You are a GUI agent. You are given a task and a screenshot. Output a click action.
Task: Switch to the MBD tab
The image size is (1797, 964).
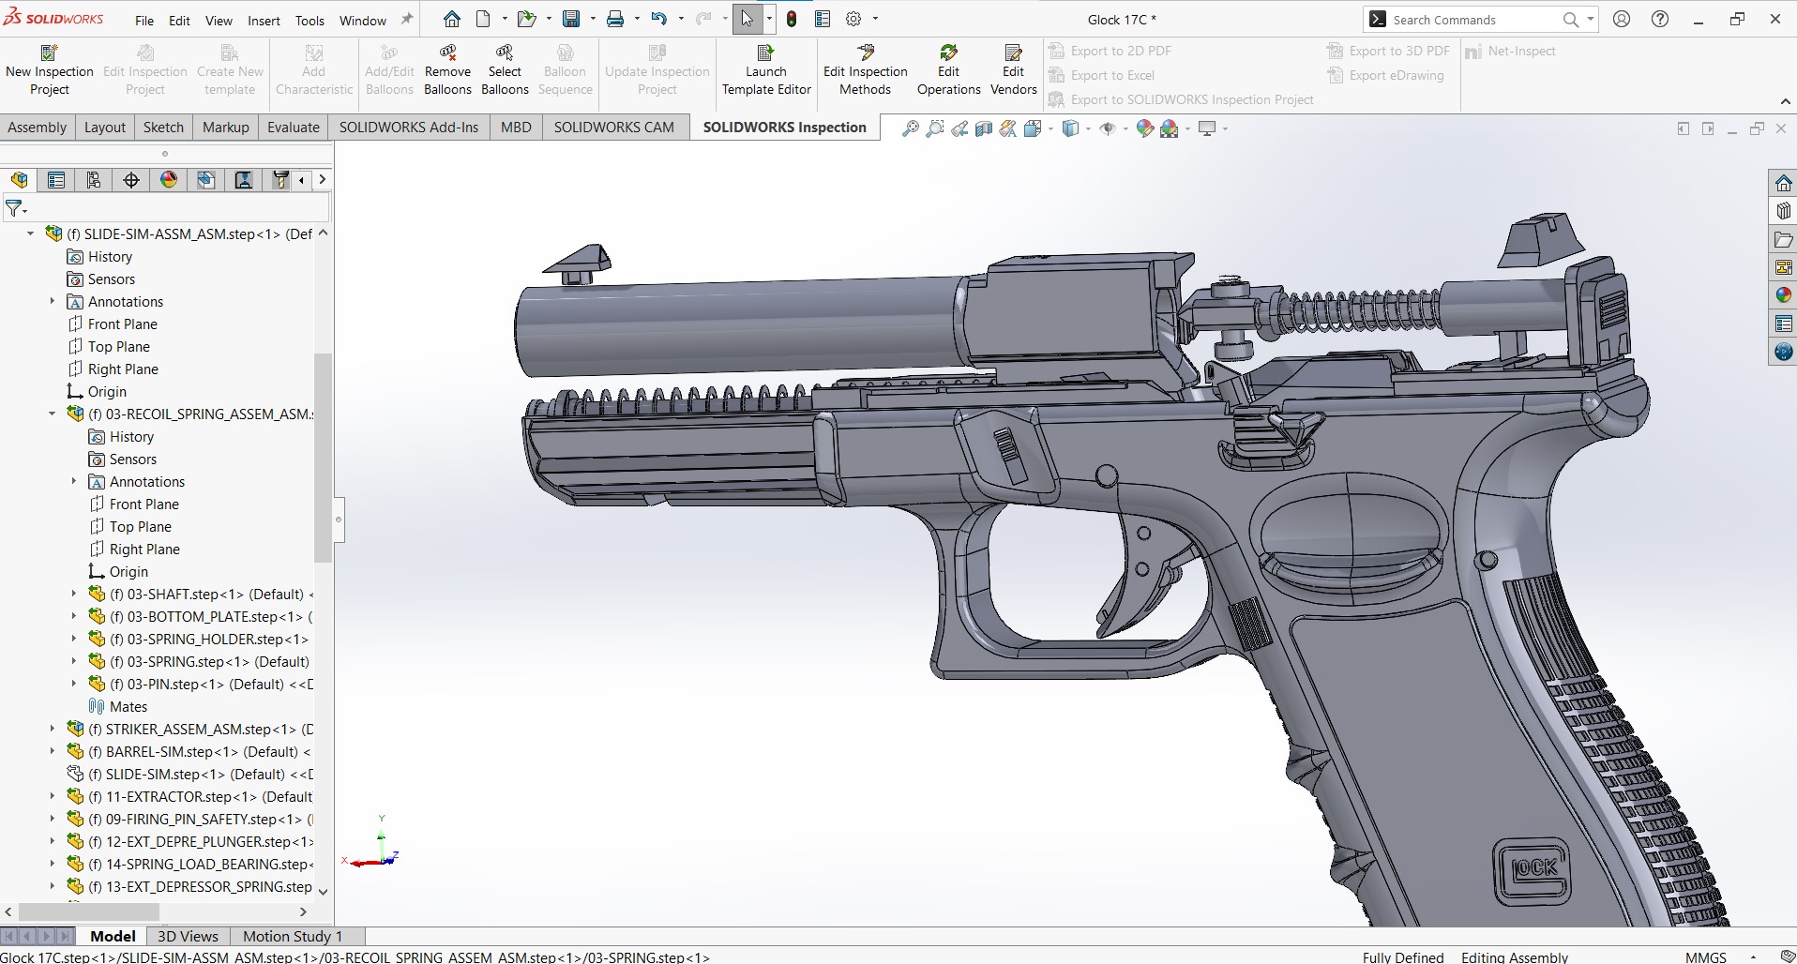pos(516,128)
